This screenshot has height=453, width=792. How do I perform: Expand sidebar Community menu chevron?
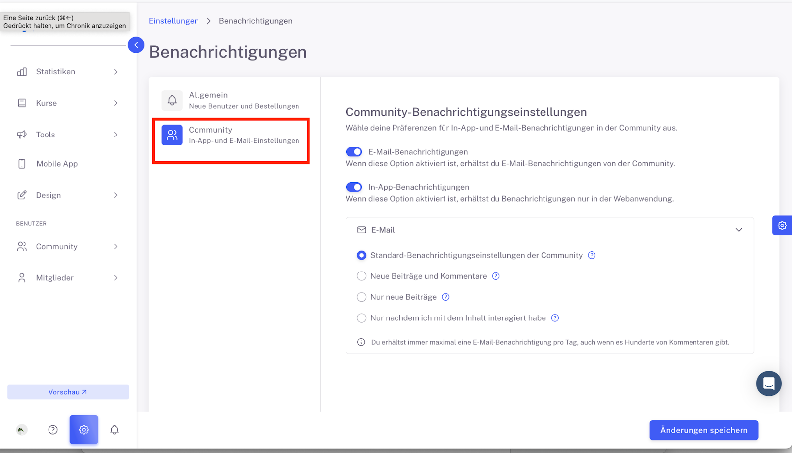click(116, 246)
